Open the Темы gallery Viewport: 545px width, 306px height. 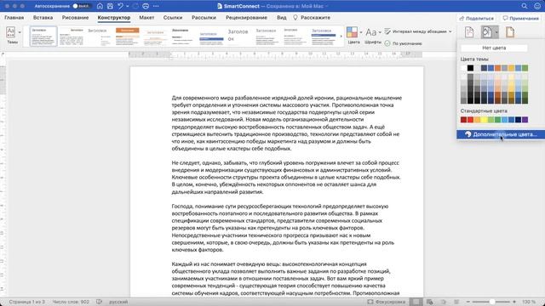[11, 36]
